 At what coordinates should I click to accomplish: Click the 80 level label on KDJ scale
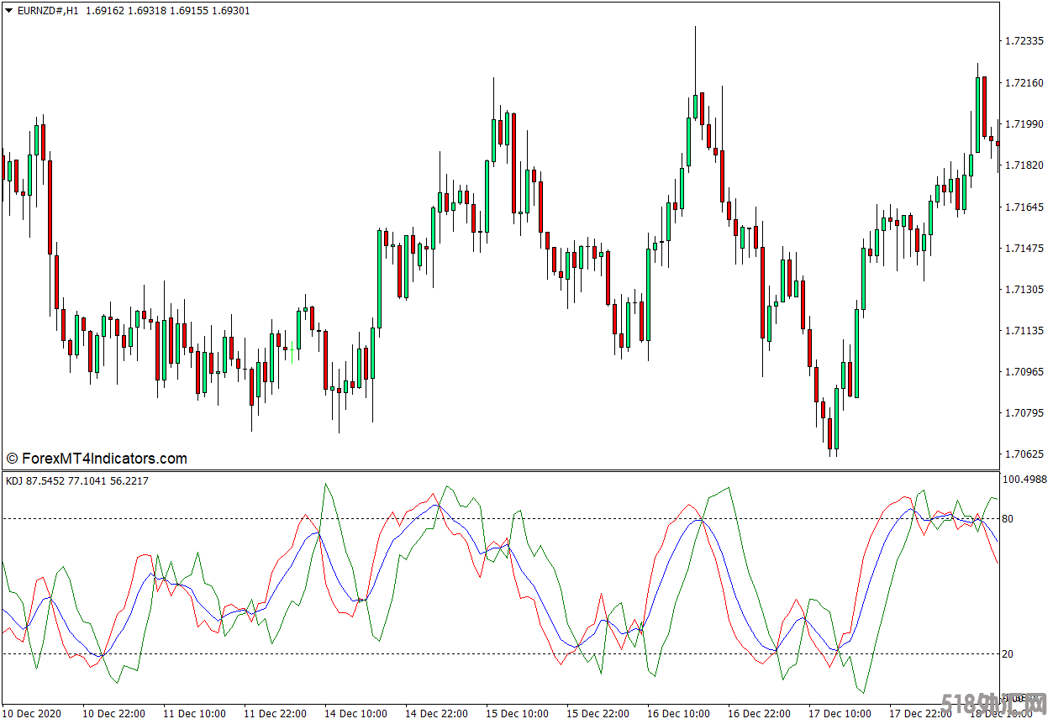click(1007, 519)
